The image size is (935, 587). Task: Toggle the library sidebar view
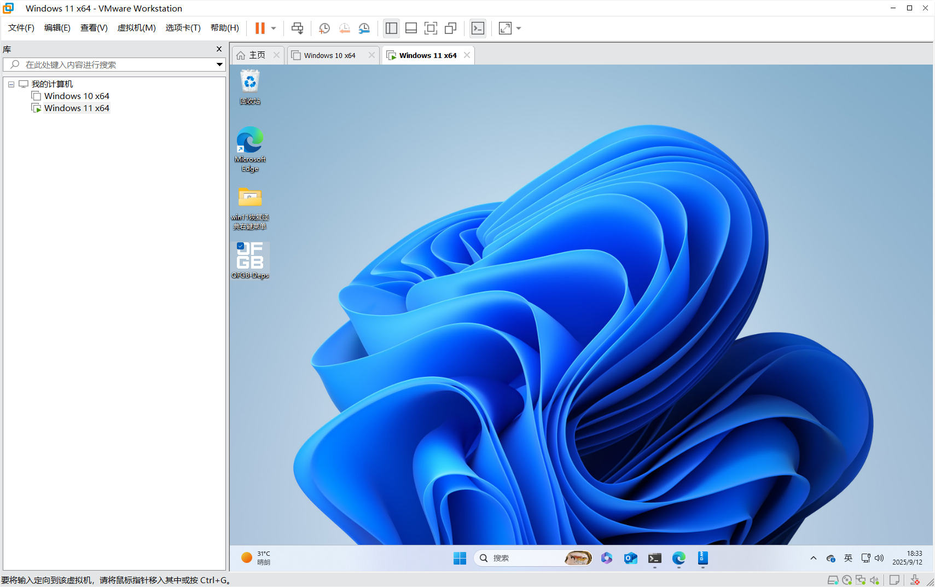click(391, 28)
